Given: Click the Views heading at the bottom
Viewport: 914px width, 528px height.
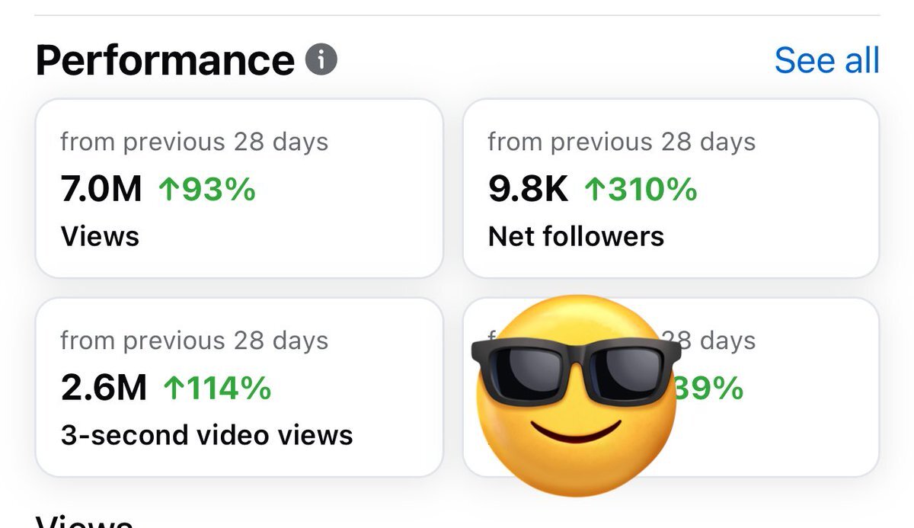Looking at the screenshot, I should click(x=84, y=521).
